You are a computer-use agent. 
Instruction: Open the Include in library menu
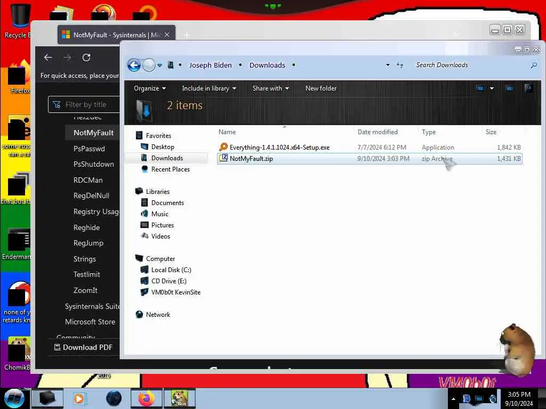click(209, 88)
